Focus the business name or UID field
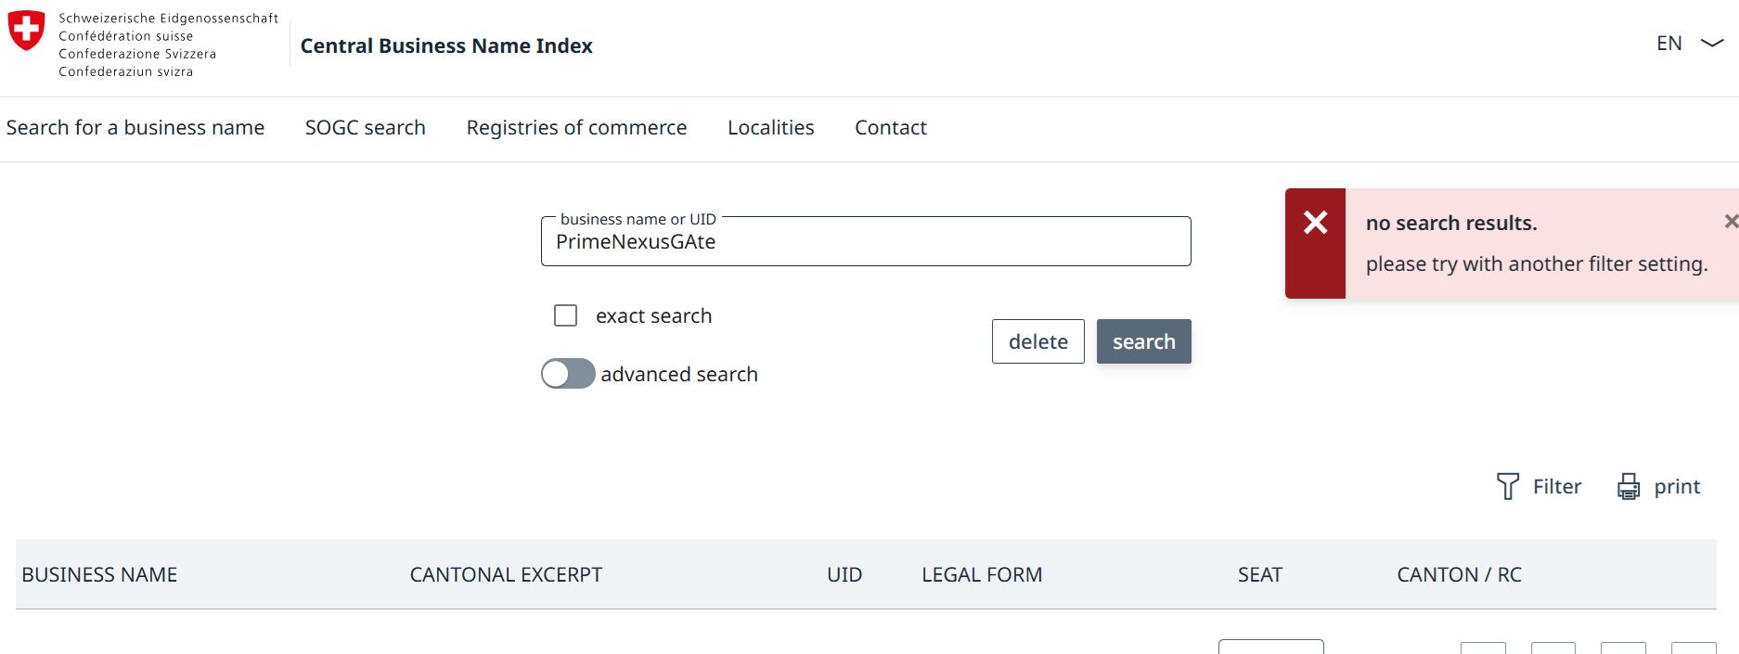1739x654 pixels. coord(866,241)
